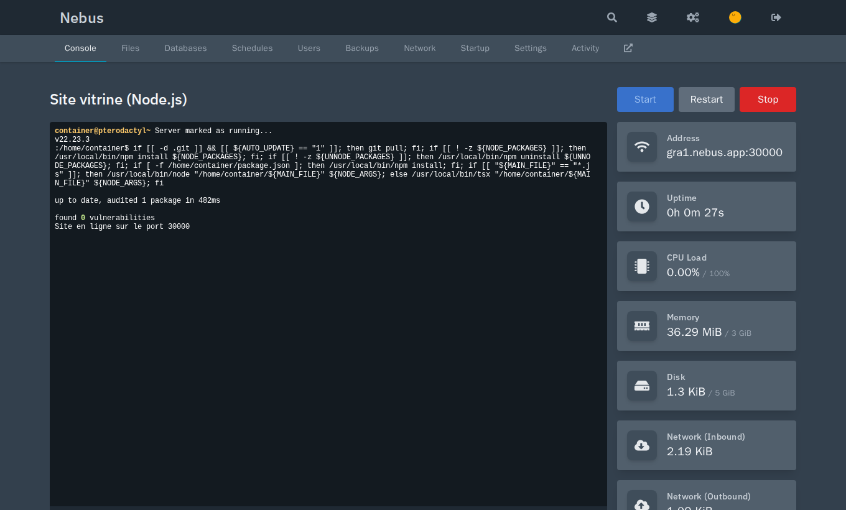Click the Start server button
This screenshot has width=846, height=510.
coord(645,100)
